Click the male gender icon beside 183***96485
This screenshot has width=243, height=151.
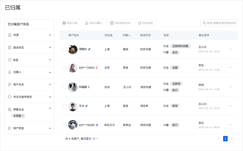pyautogui.click(x=97, y=125)
